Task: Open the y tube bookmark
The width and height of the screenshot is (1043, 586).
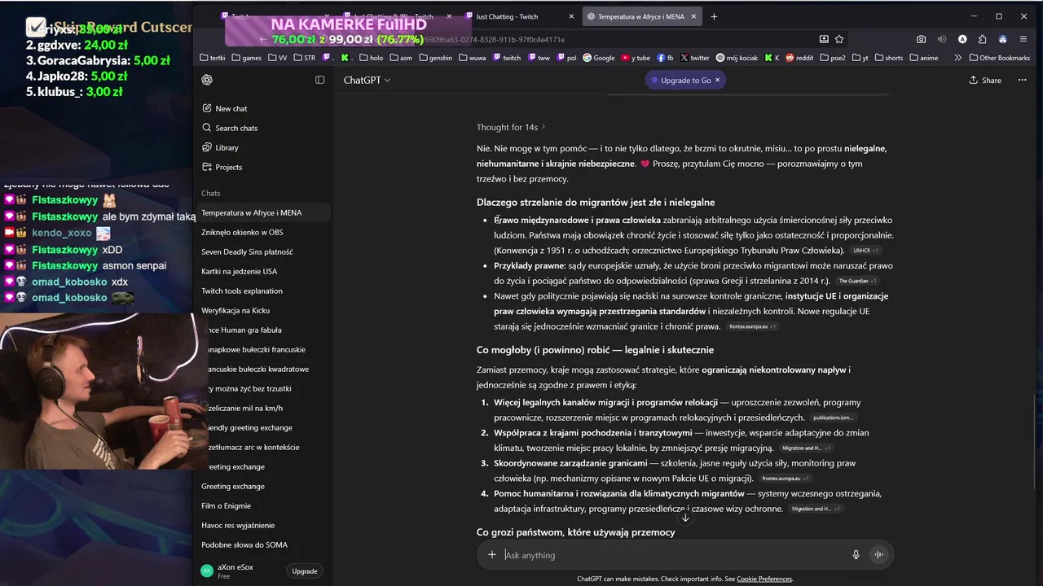Action: coord(636,58)
